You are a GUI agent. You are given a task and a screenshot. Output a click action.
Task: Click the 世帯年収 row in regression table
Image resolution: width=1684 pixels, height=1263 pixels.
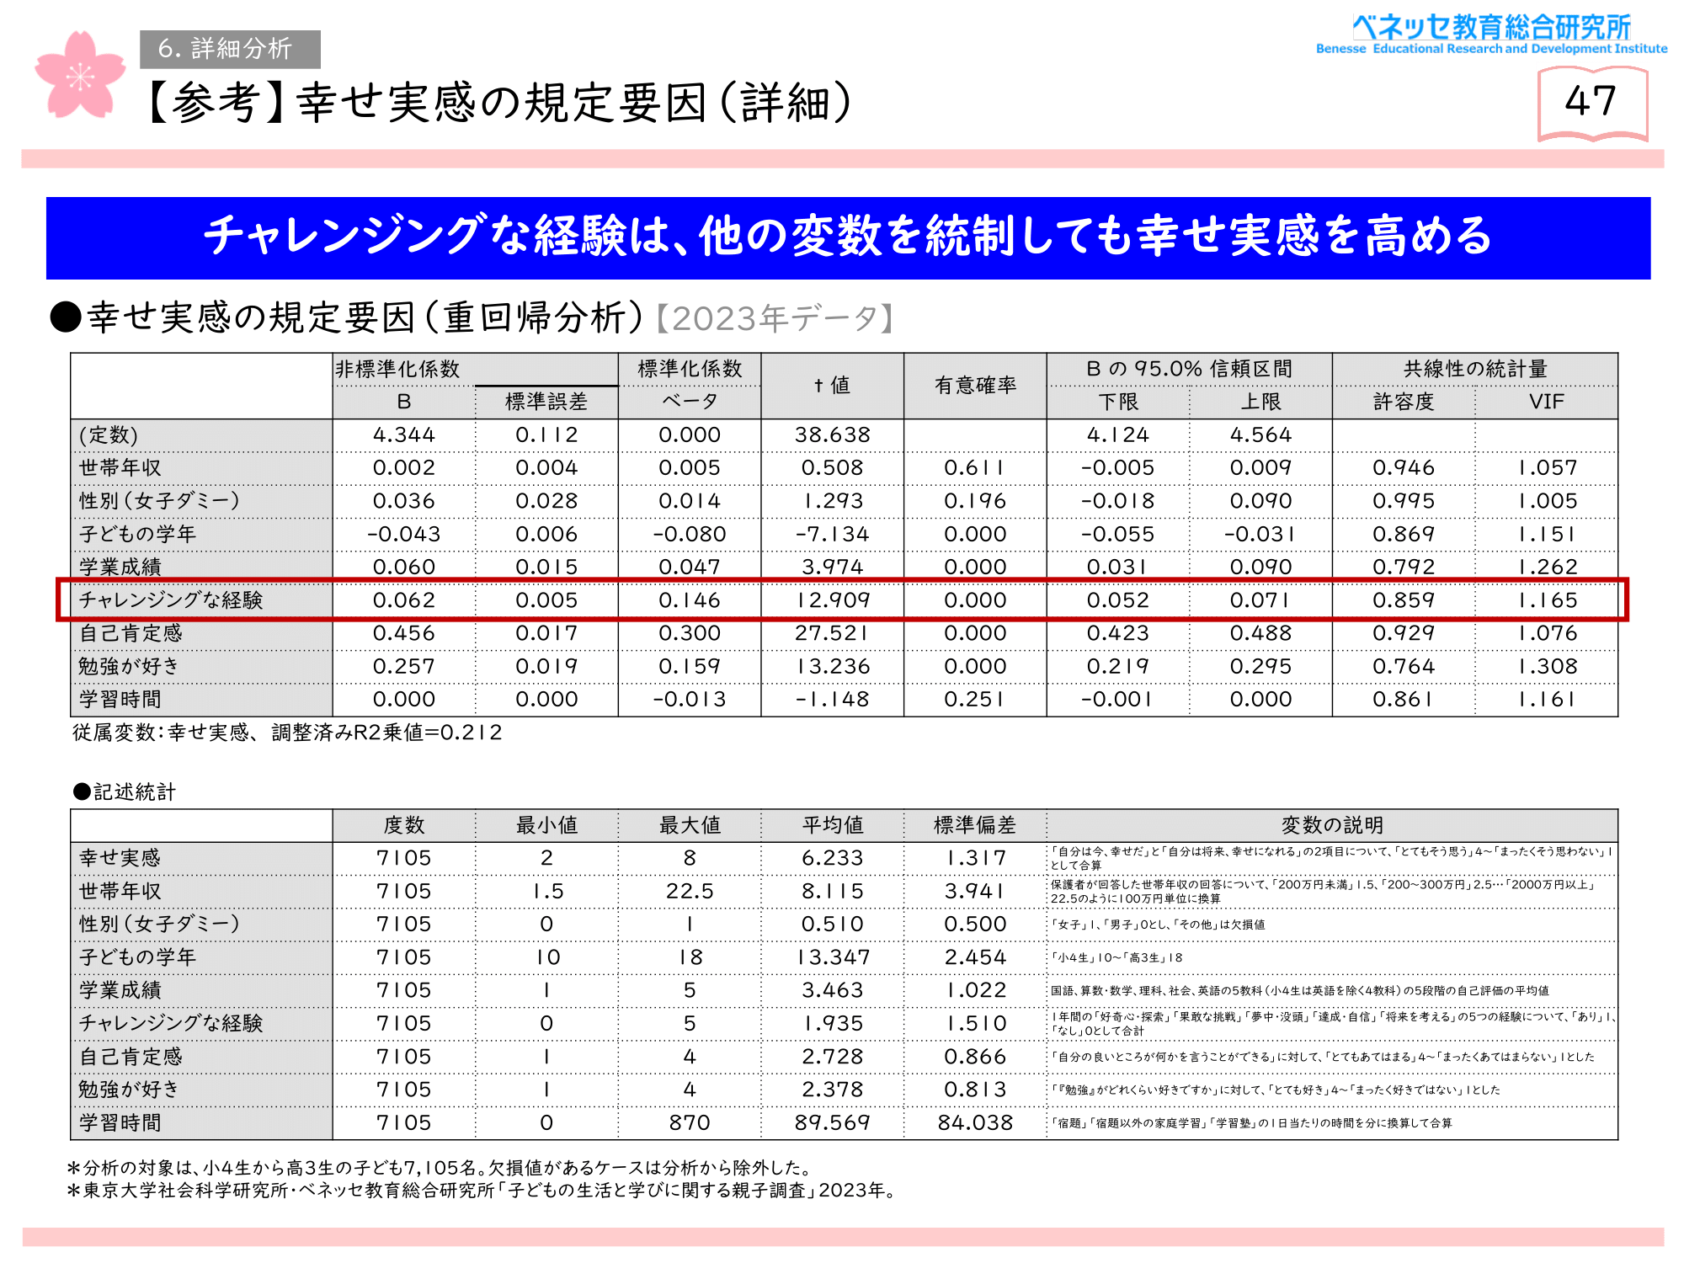[x=120, y=467]
